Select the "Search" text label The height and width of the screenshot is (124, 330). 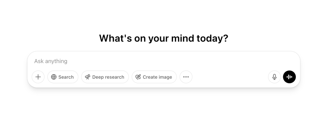coord(66,77)
